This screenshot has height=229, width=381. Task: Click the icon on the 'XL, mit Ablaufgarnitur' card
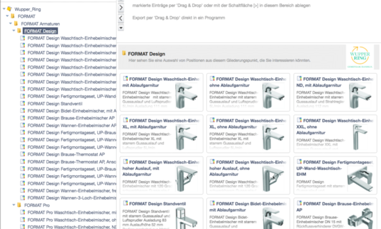click(125, 120)
